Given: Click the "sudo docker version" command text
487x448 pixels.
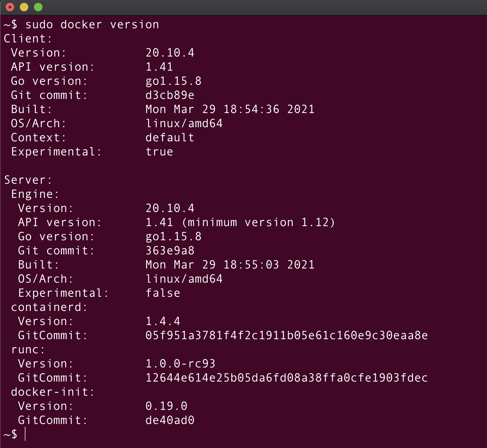Looking at the screenshot, I should click(x=92, y=24).
